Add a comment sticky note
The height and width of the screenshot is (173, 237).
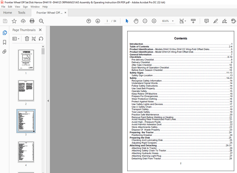(x=206, y=21)
